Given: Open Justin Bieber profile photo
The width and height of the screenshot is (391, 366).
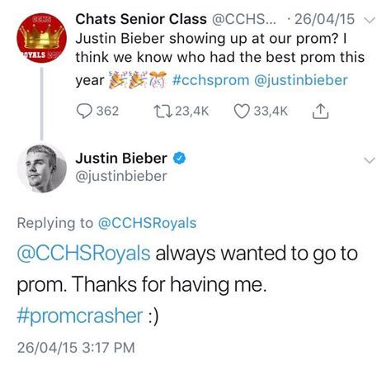Looking at the screenshot, I should pos(41,168).
